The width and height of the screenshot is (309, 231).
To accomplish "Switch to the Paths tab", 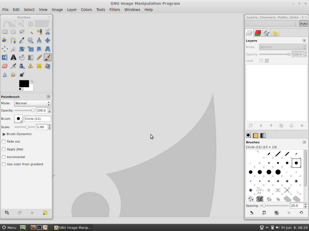I will point(266,33).
